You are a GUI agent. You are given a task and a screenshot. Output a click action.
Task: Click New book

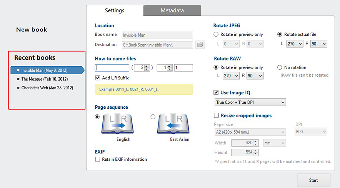pos(32,30)
